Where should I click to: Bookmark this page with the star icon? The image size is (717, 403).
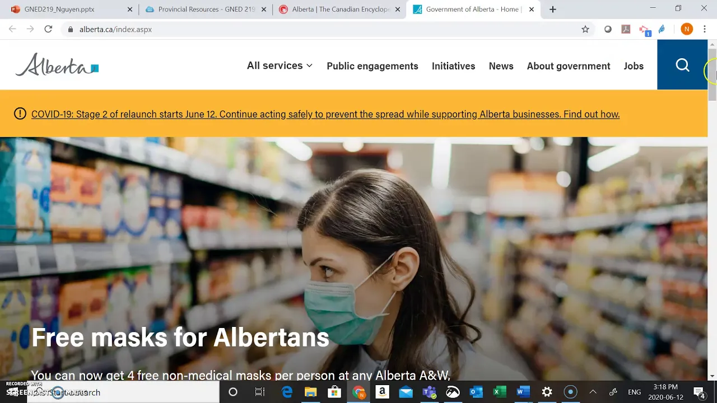coord(585,29)
